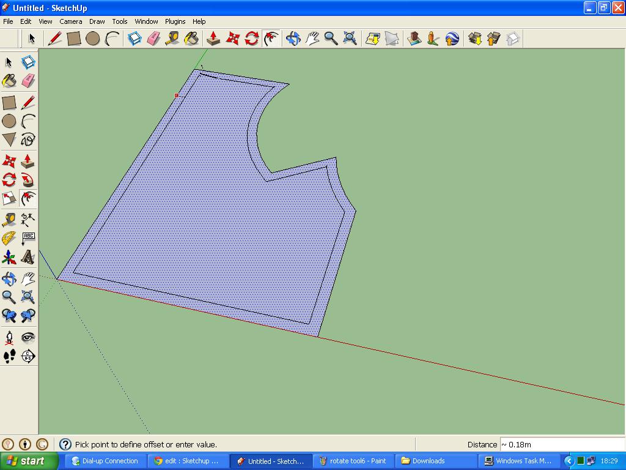Open the View menu
This screenshot has height=470, width=626.
coord(45,21)
